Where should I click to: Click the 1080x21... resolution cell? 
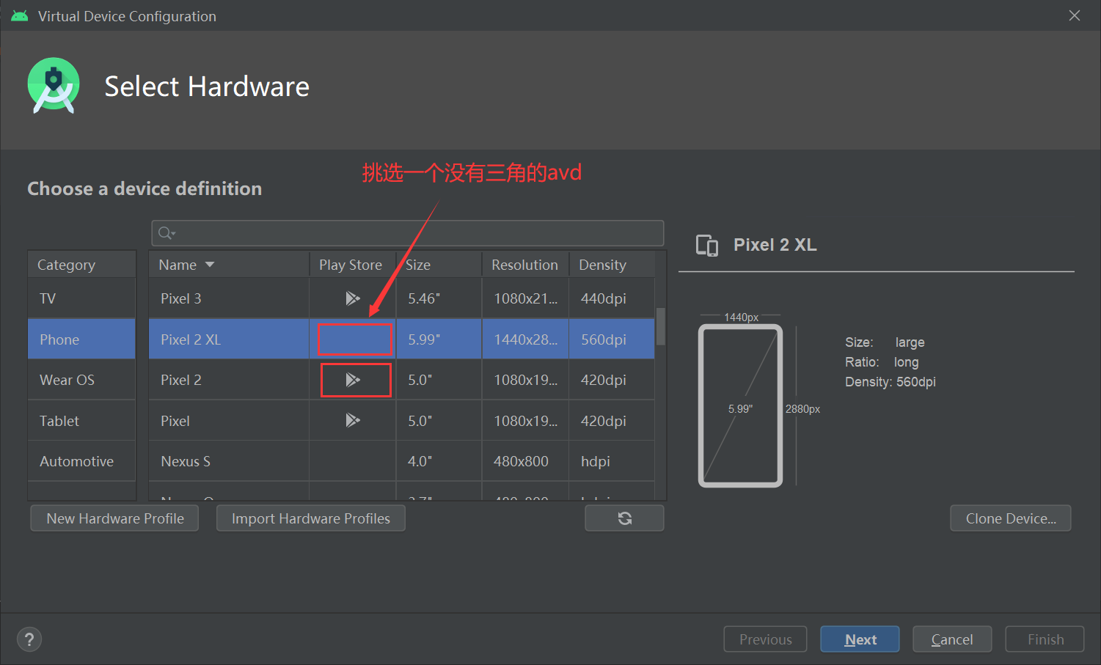coord(525,298)
